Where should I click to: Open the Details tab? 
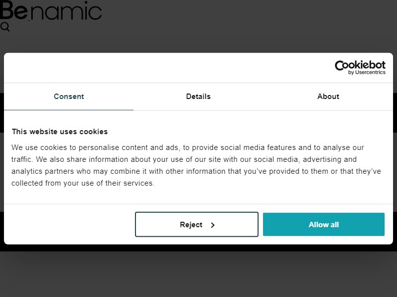click(198, 97)
